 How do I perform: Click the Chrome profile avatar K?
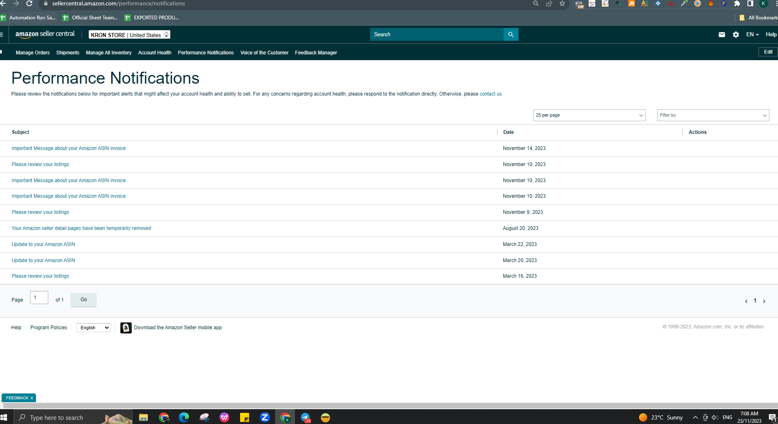coord(764,3)
